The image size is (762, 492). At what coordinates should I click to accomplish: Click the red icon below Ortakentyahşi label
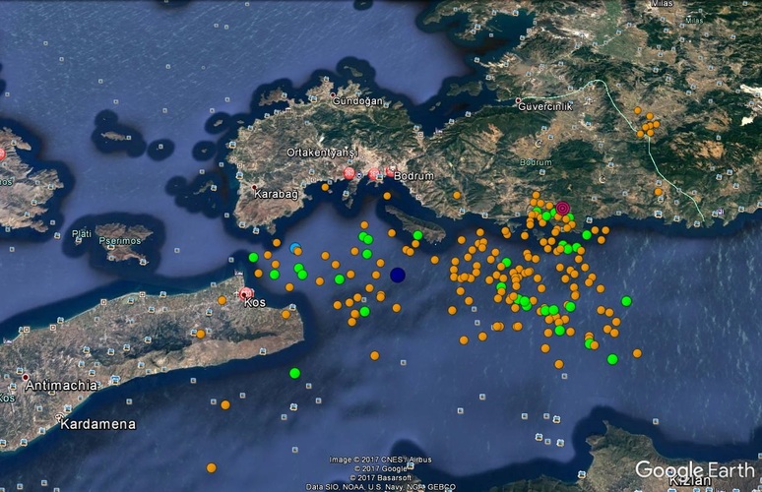click(349, 173)
